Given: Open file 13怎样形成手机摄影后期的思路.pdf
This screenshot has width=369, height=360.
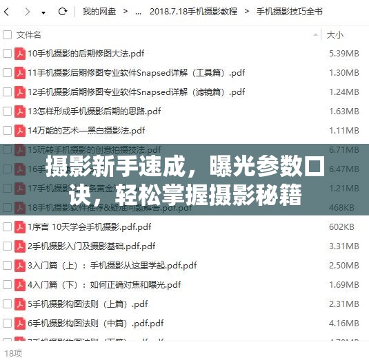Looking at the screenshot, I should [94, 112].
